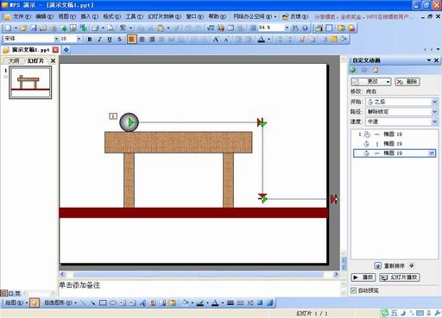Open the font name dropdown
Viewport: 442px width, 318px height.
56,39
